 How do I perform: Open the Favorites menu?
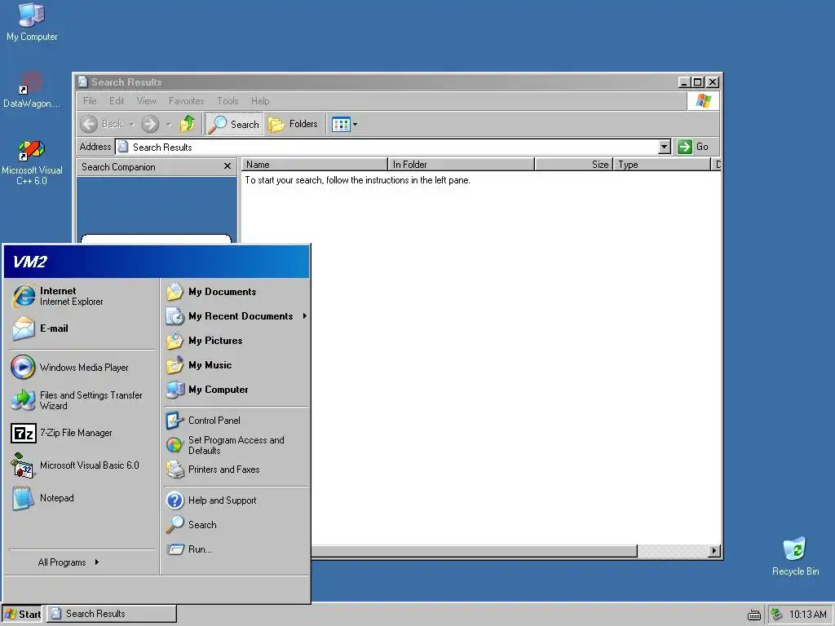(x=187, y=100)
